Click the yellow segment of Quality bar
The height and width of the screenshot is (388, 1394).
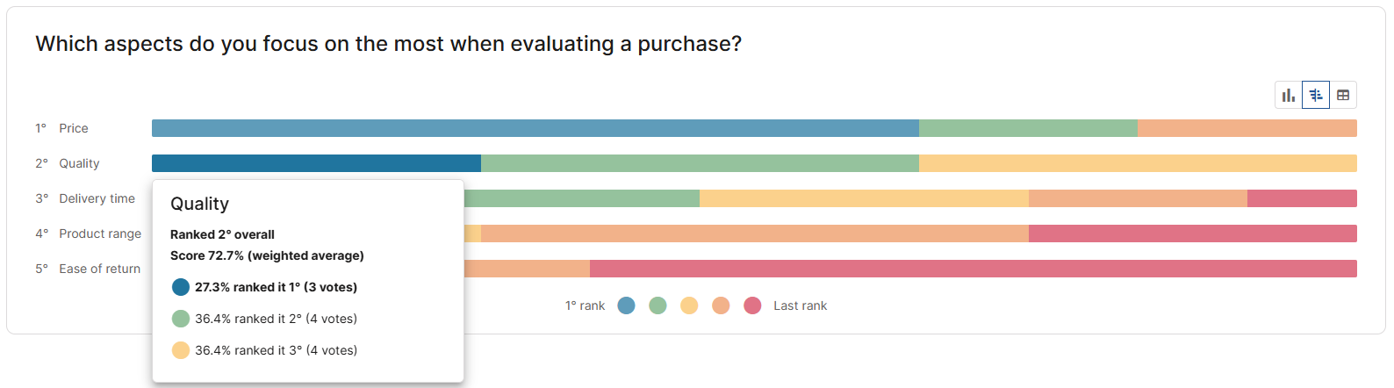1138,163
